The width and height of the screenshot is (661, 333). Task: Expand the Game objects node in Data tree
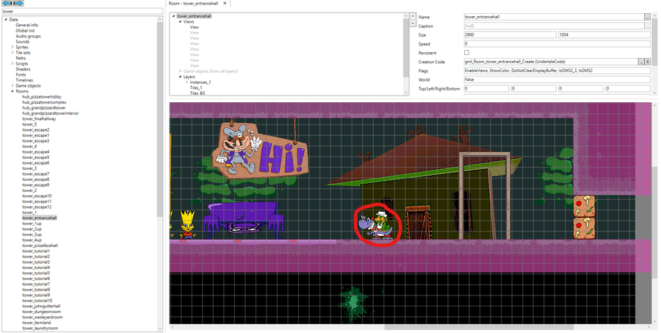[x=12, y=86]
